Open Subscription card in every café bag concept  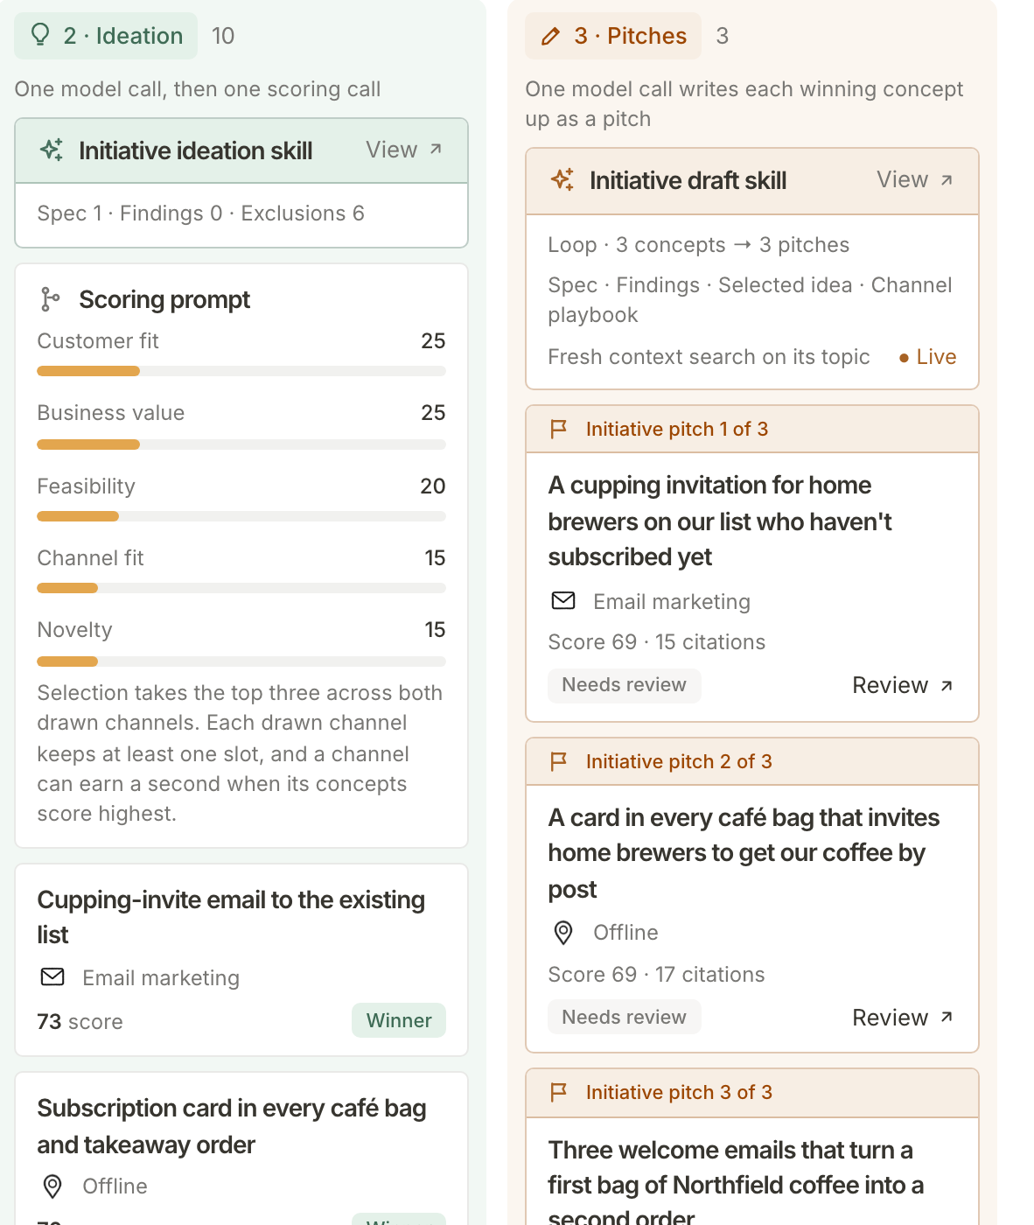click(x=241, y=1148)
